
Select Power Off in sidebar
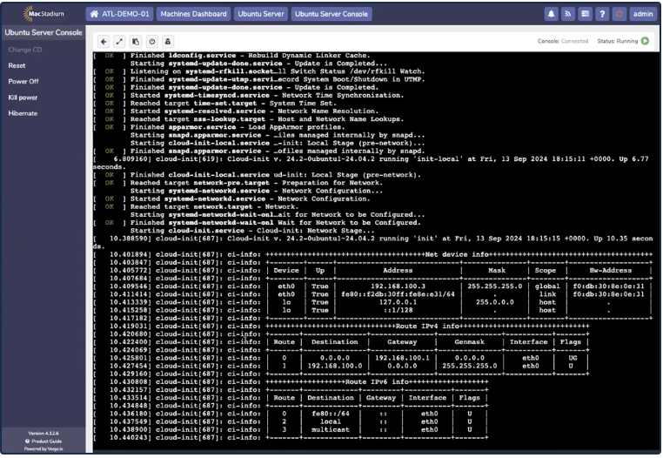(23, 81)
